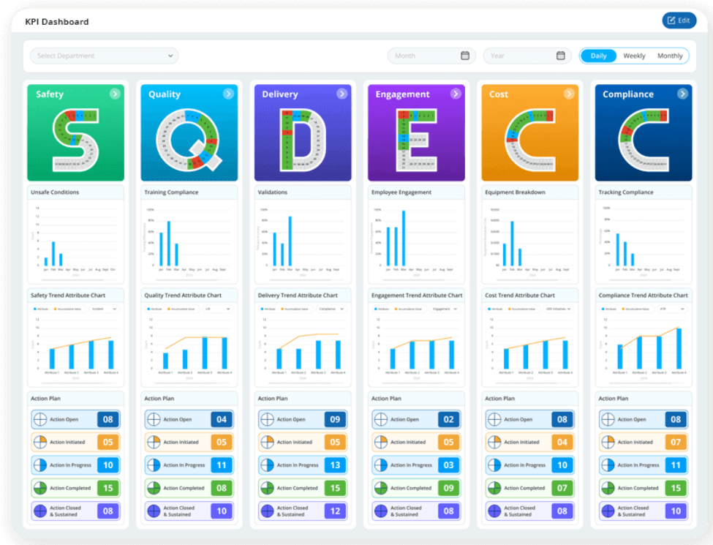This screenshot has width=713, height=545.
Task: Click Delivery Action Completed count 15
Action: (x=335, y=488)
